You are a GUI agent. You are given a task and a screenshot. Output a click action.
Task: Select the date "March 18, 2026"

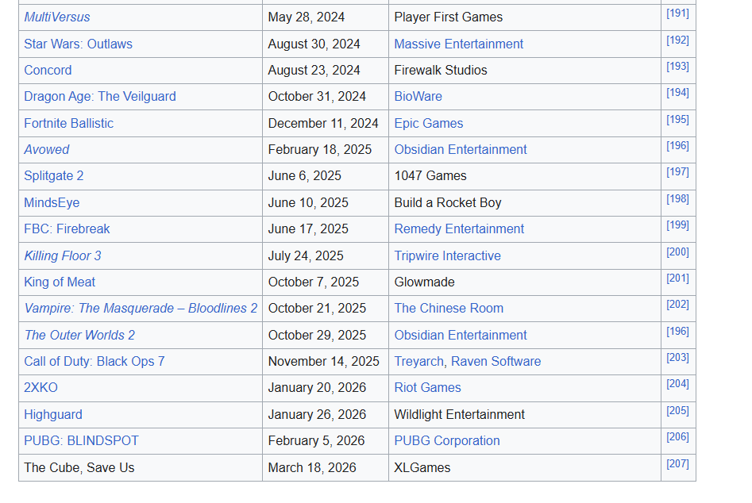point(312,468)
